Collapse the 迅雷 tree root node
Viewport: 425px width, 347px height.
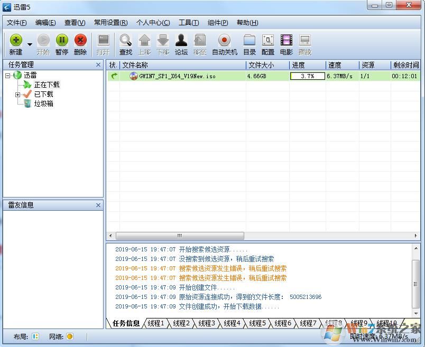[x=7, y=76]
